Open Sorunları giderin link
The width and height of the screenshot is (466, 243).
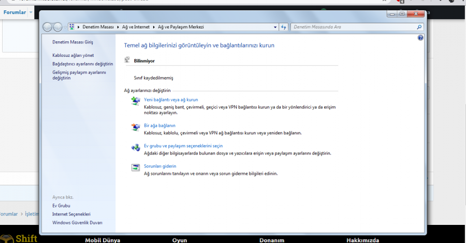point(160,166)
